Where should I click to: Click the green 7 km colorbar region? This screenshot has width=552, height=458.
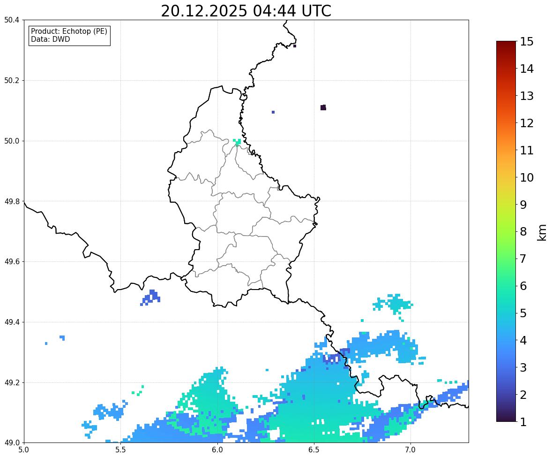click(x=506, y=259)
